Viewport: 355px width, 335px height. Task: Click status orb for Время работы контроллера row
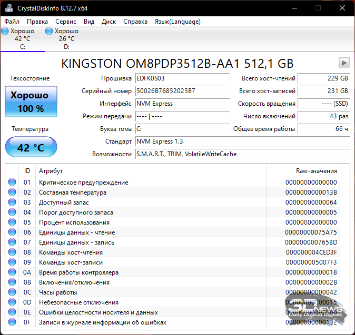pyautogui.click(x=12, y=272)
